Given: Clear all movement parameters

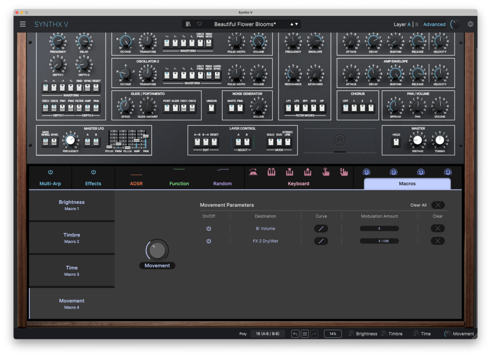Looking at the screenshot, I should pos(438,205).
